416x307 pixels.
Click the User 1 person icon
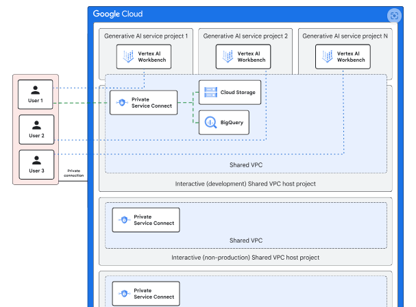pyautogui.click(x=36, y=89)
